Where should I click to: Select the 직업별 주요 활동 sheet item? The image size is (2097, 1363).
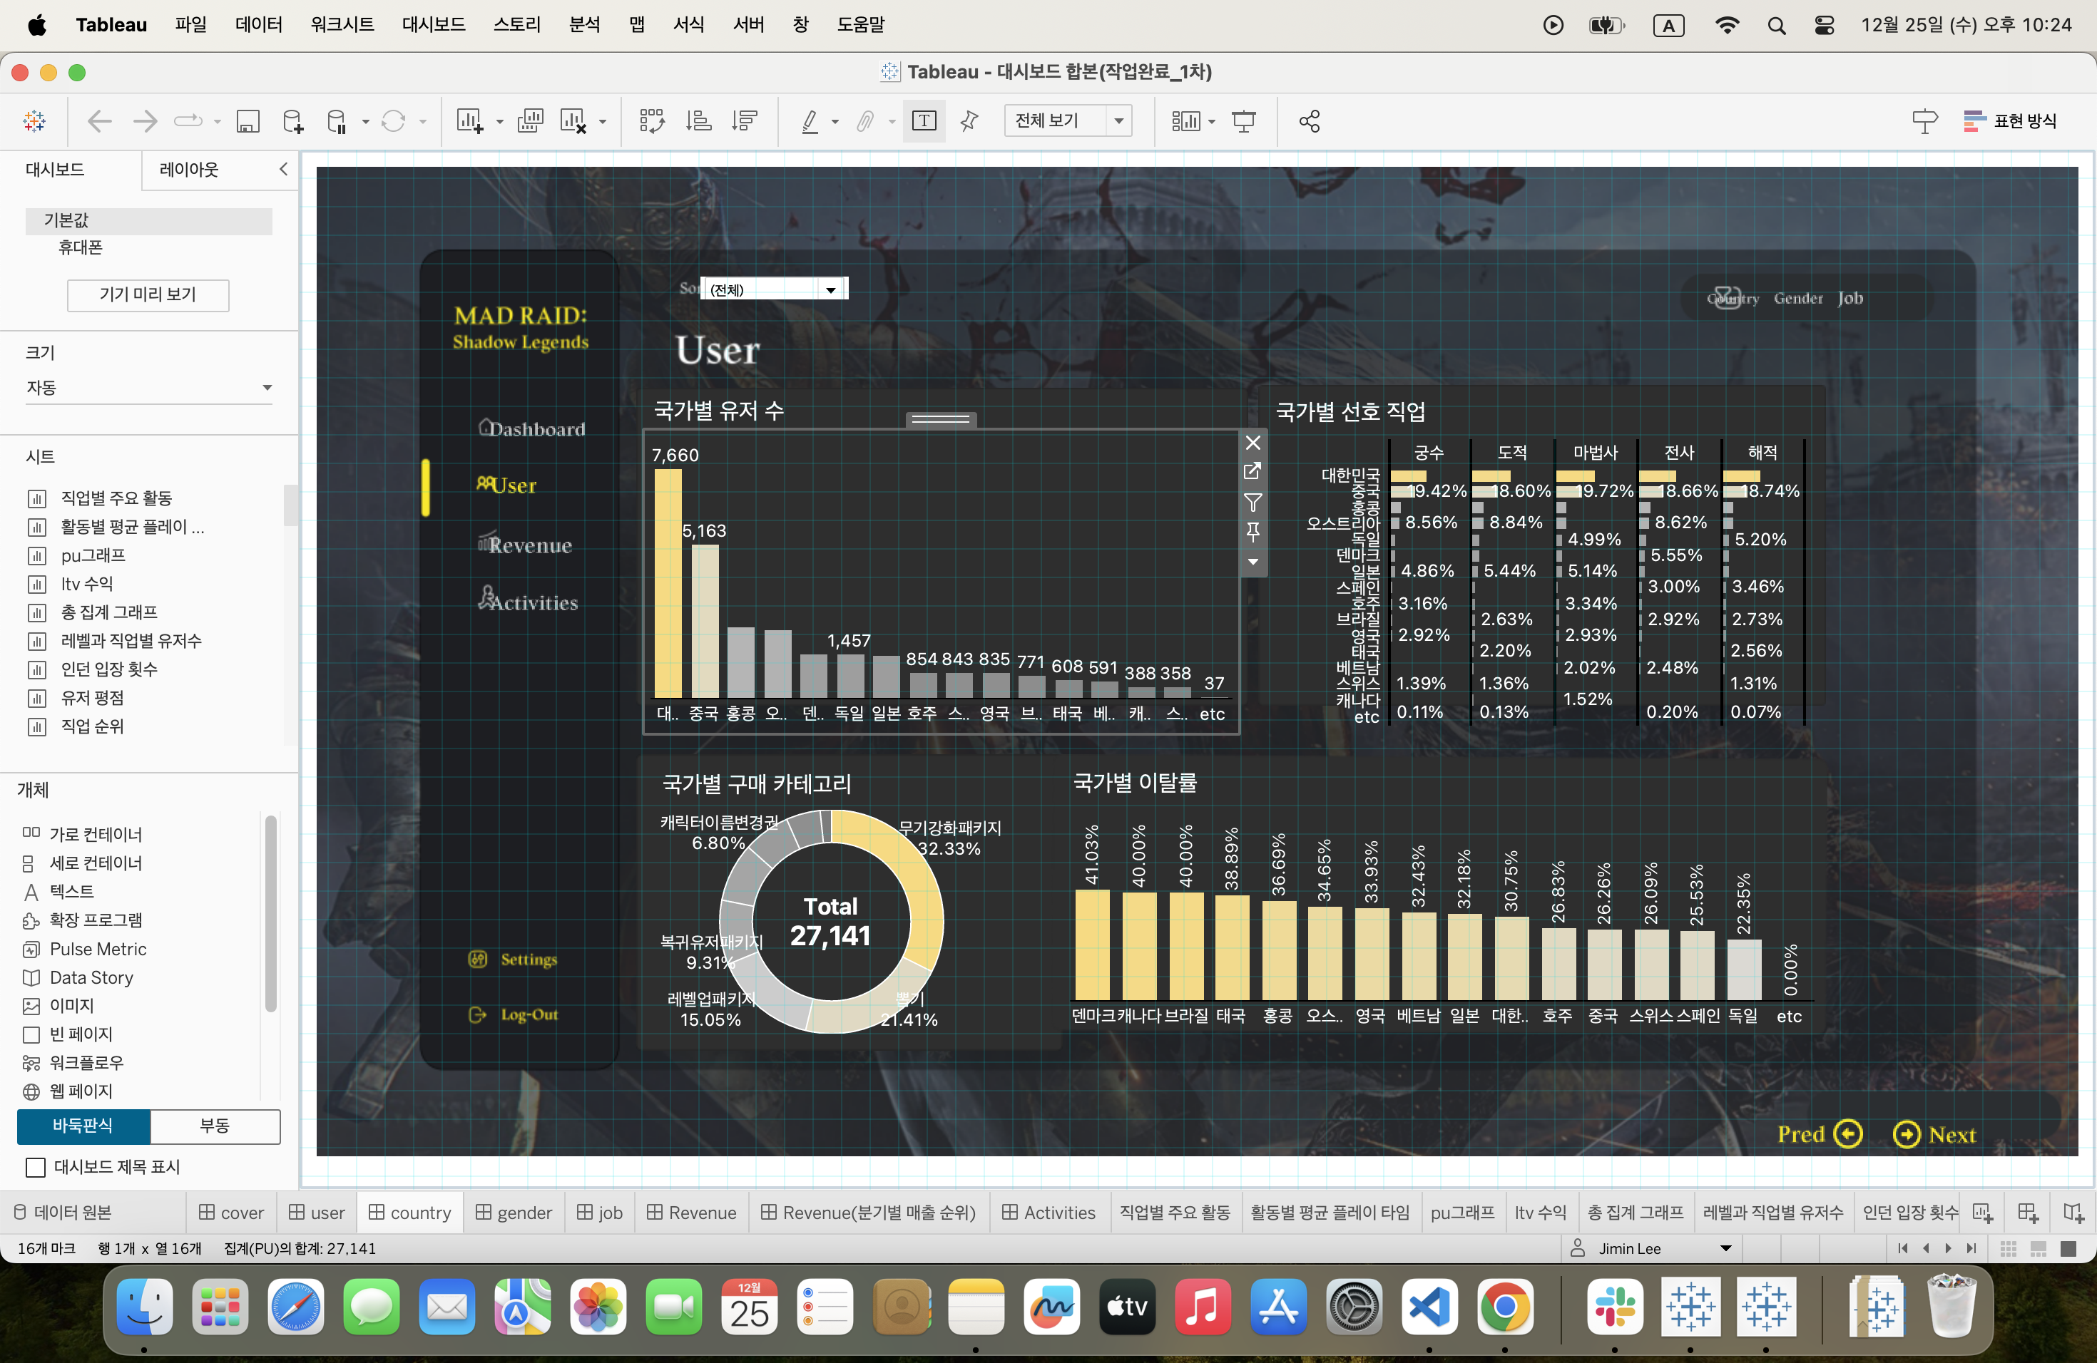[x=116, y=498]
